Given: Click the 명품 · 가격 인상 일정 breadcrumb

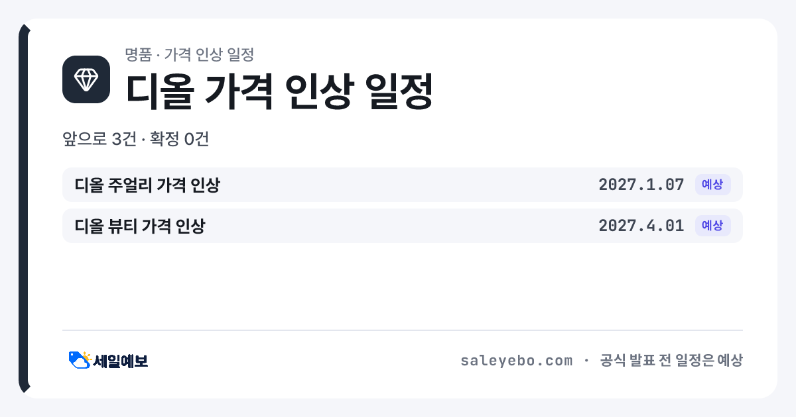Looking at the screenshot, I should (190, 54).
